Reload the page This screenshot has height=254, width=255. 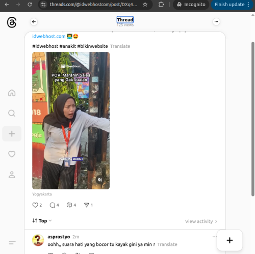[30, 5]
